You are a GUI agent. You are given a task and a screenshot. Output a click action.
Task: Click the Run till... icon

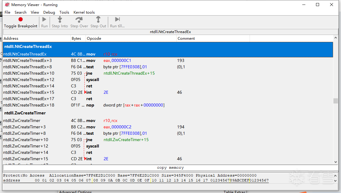[x=117, y=19]
